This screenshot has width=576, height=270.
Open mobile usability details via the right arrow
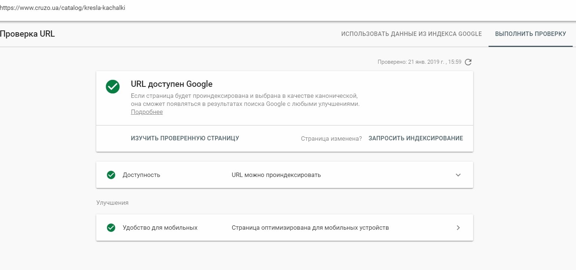click(458, 228)
